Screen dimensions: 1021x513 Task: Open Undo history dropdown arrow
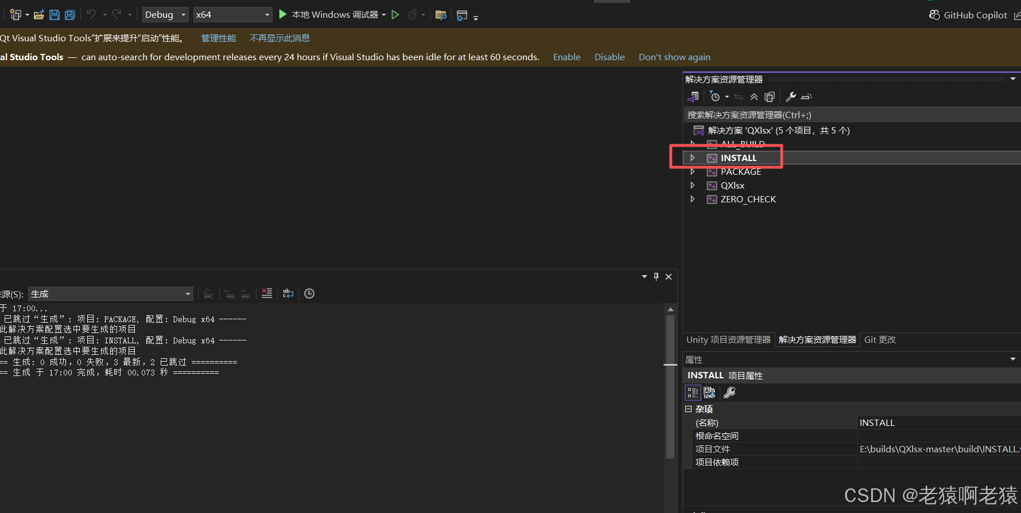pyautogui.click(x=104, y=15)
